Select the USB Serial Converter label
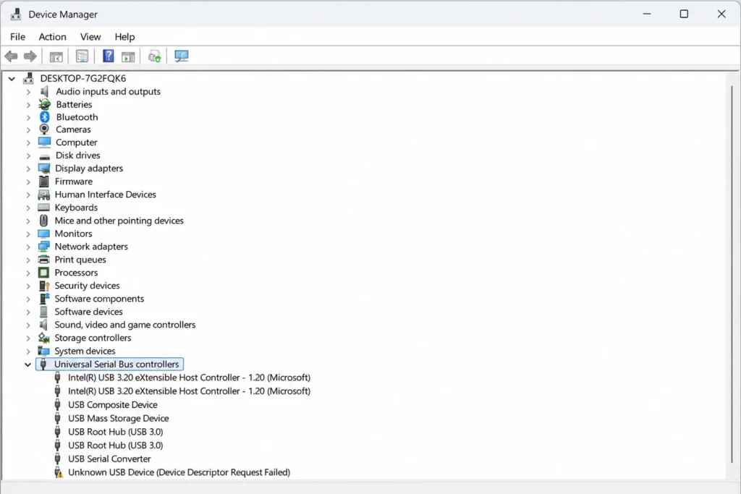This screenshot has width=741, height=494. 110,459
